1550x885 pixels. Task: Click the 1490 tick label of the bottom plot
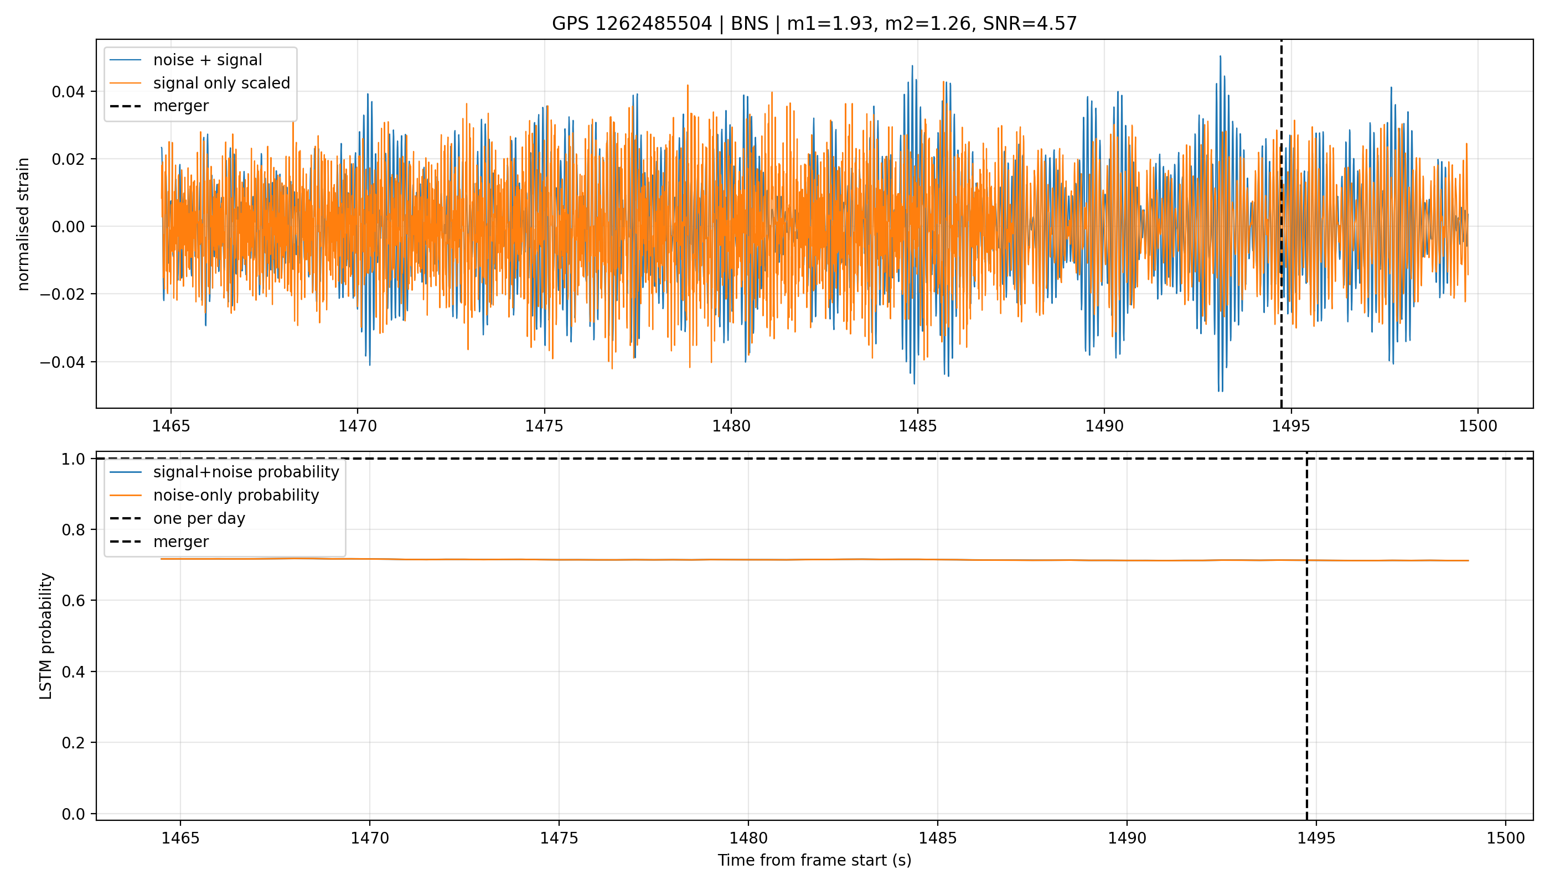1127,838
